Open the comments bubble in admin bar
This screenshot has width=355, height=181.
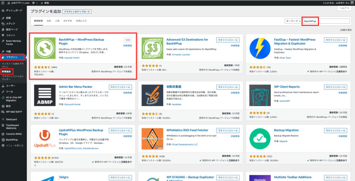[x=35, y=3]
